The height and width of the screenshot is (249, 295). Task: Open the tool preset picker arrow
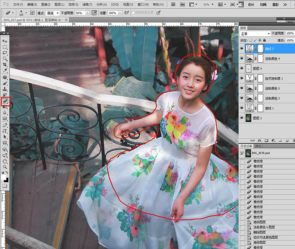coord(13,13)
